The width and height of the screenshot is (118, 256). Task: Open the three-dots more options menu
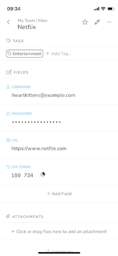109,22
